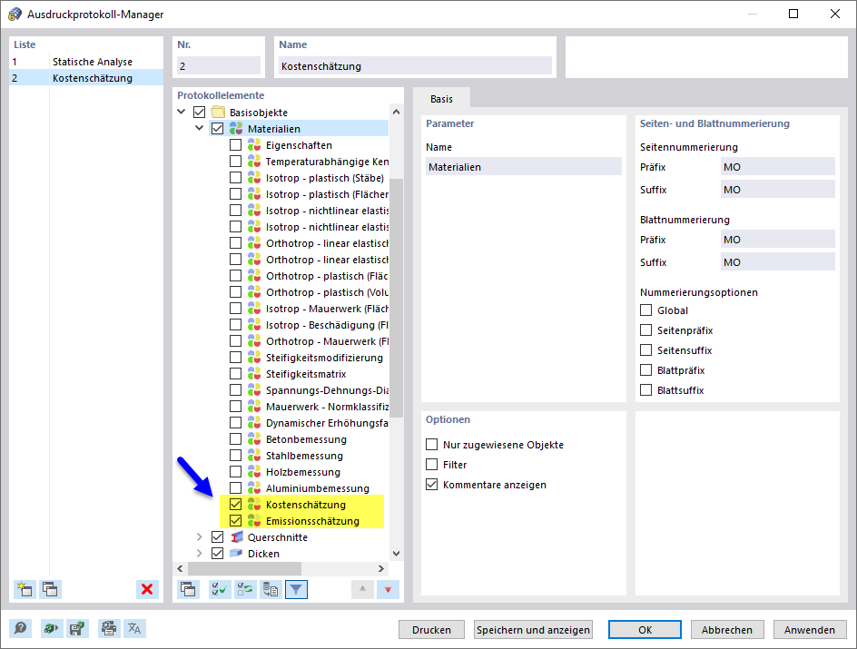Click vertical scrollbar down arrow in tree
Image resolution: width=857 pixels, height=649 pixels.
396,554
